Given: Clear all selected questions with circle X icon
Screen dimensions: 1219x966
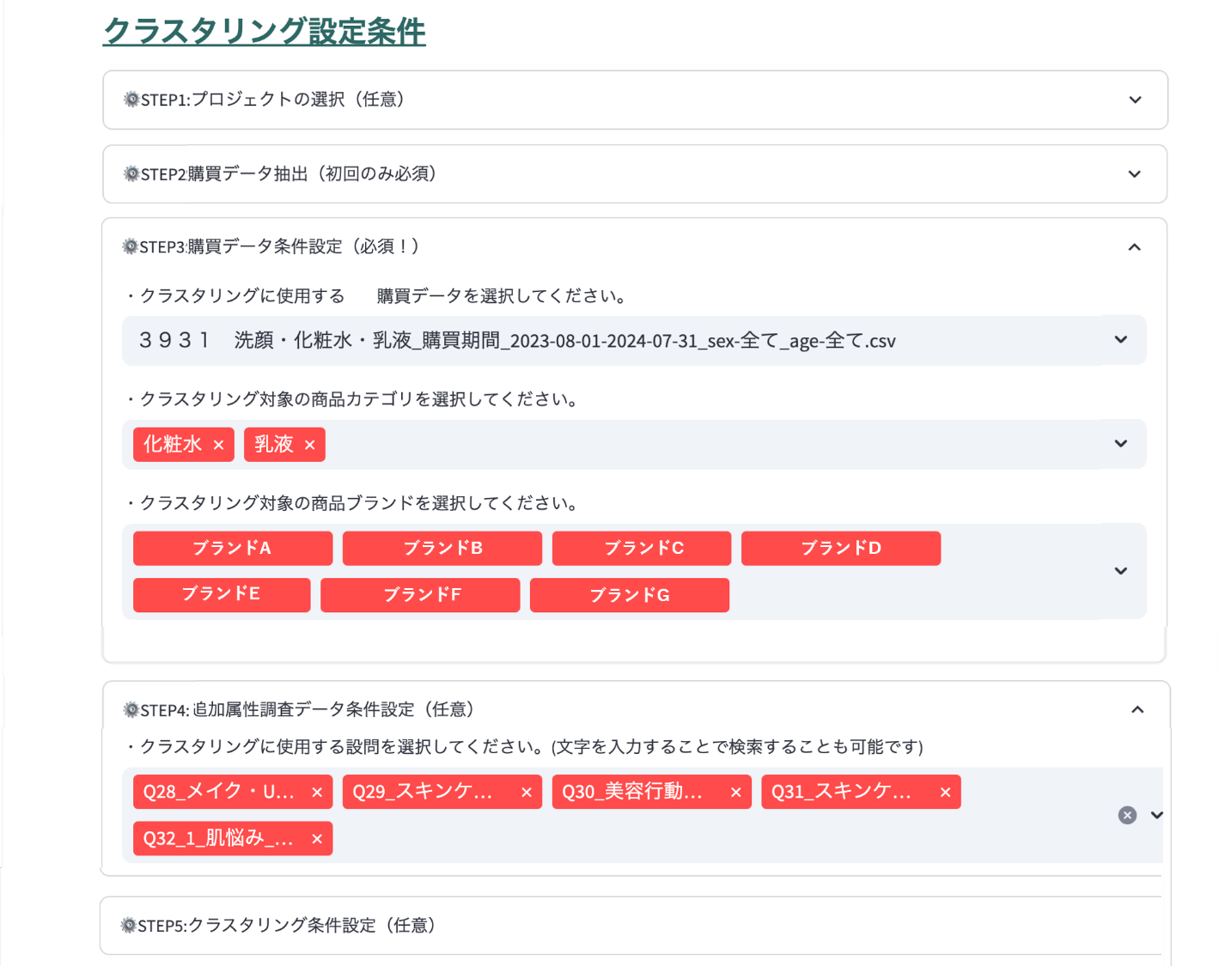Looking at the screenshot, I should pyautogui.click(x=1127, y=815).
